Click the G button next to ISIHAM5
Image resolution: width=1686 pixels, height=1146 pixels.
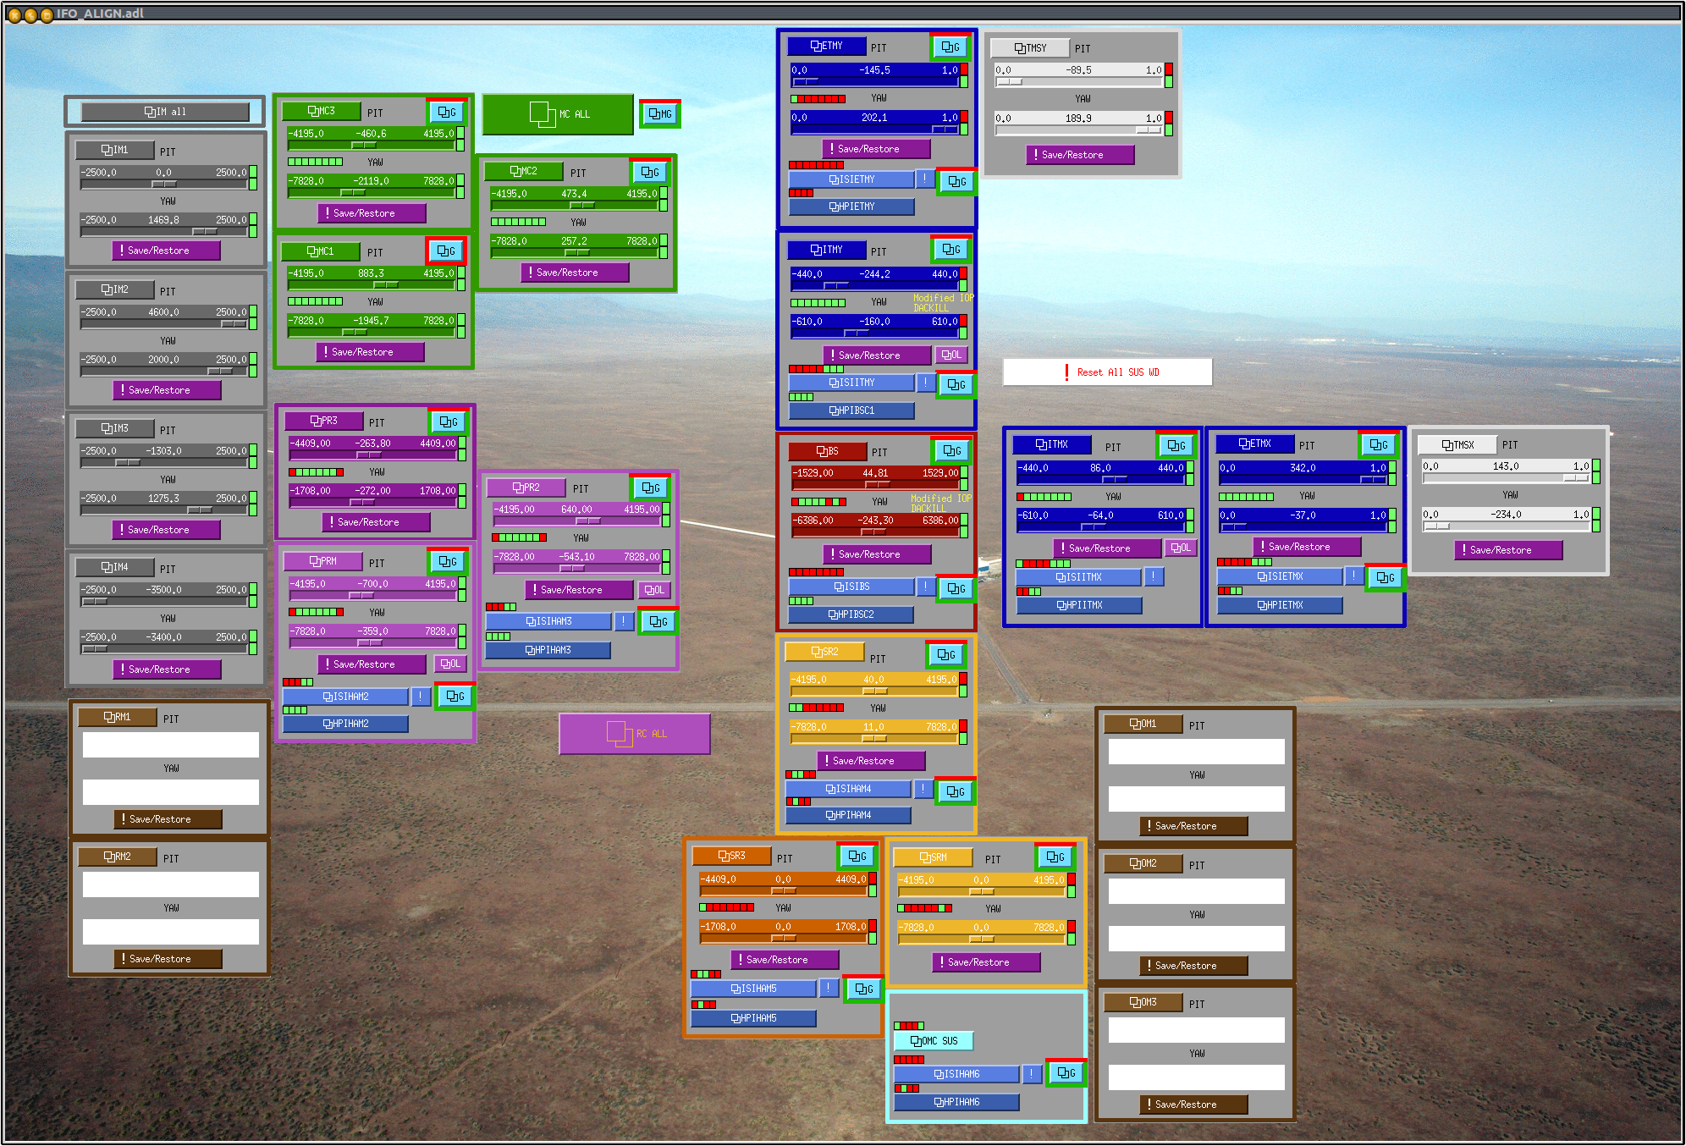click(x=863, y=989)
